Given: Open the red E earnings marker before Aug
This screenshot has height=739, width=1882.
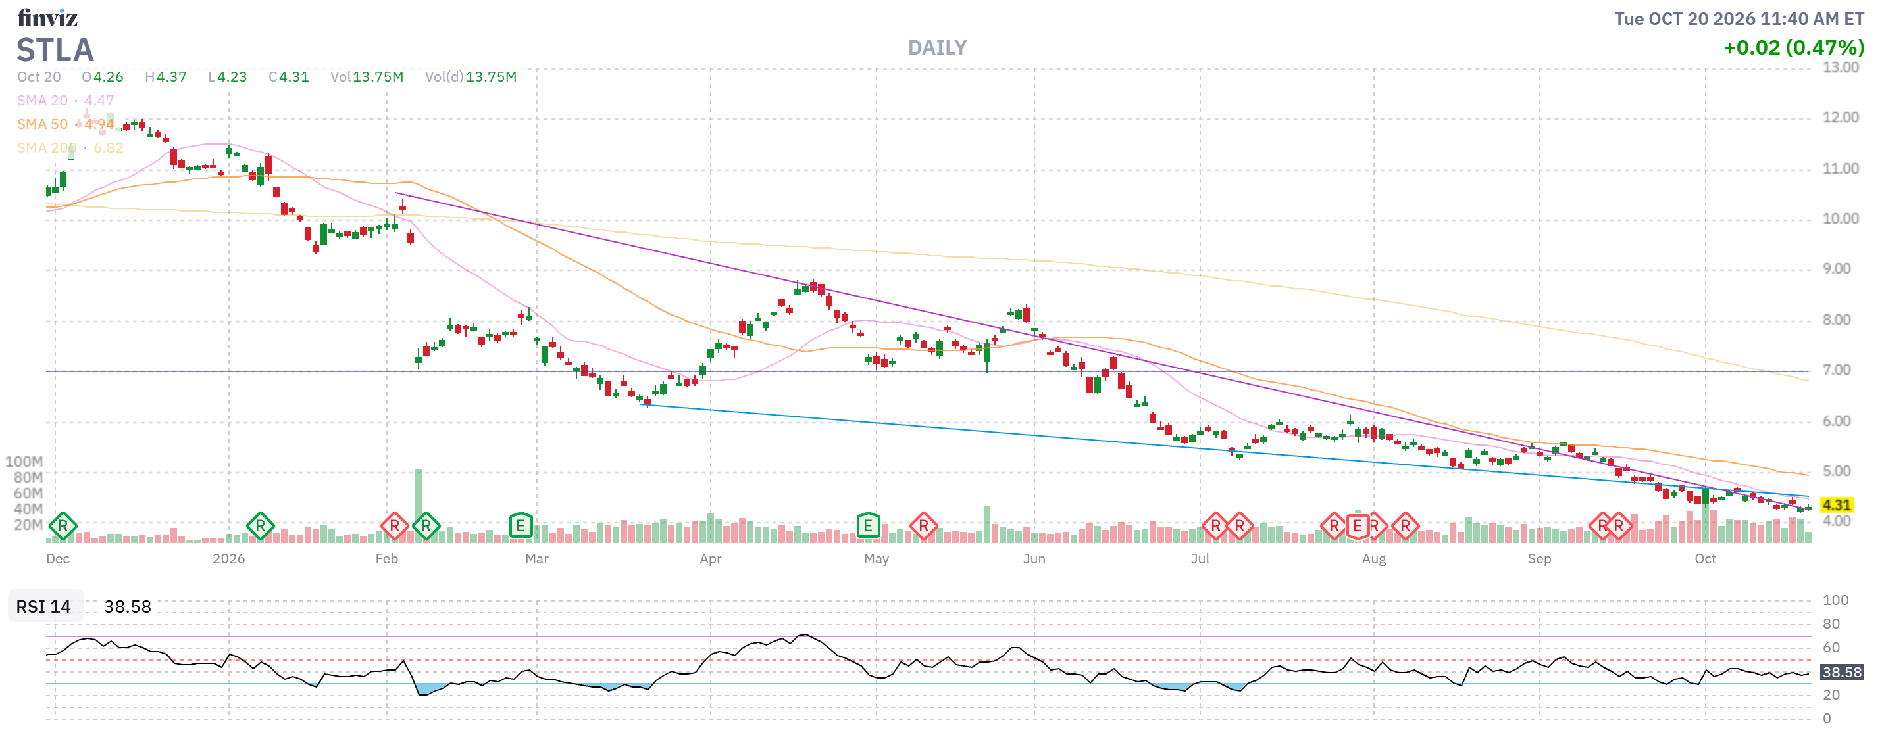Looking at the screenshot, I should 1358,526.
